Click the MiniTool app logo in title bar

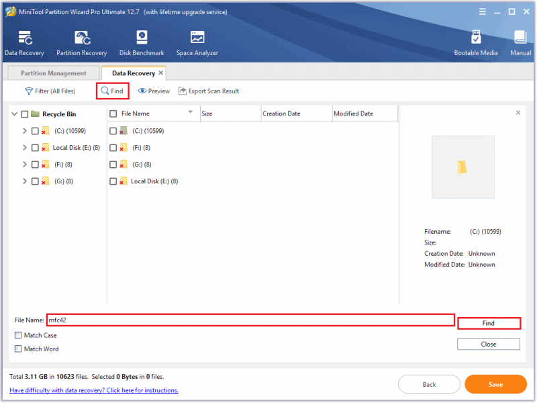click(11, 11)
